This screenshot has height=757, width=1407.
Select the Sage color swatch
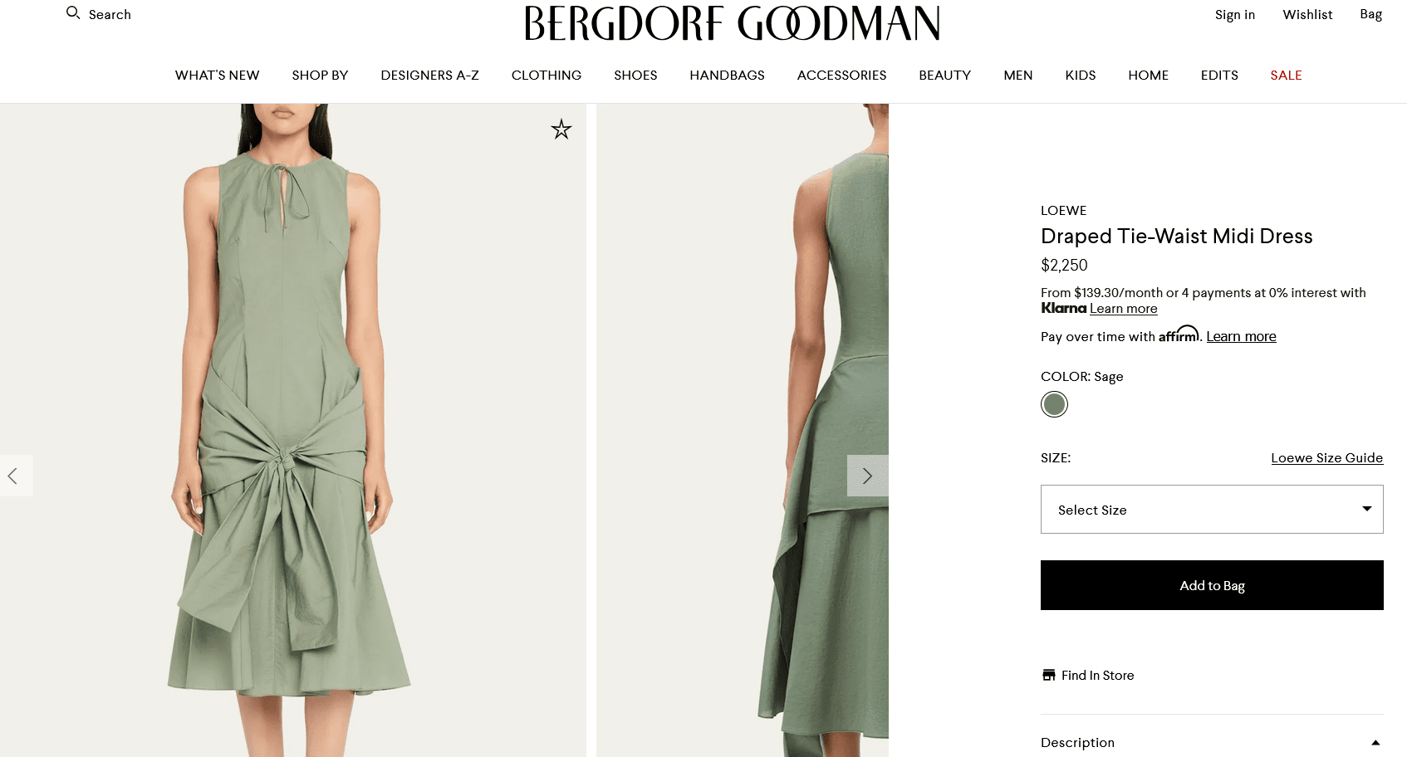(1054, 404)
